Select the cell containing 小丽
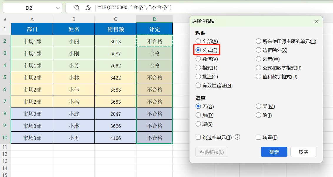Image resolution: width=333 pixels, height=177 pixels. [x=74, y=41]
